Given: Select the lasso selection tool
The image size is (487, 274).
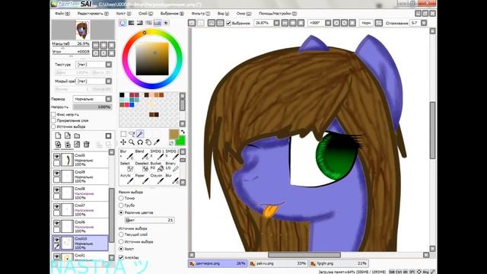Looking at the screenshot, I should (132, 134).
